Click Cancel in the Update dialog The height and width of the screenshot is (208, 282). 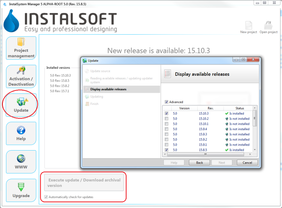(247, 163)
